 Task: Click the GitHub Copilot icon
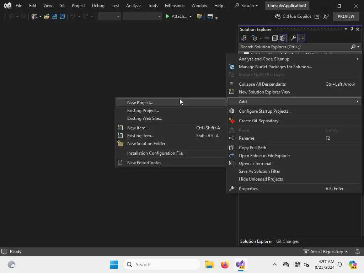coord(278,16)
